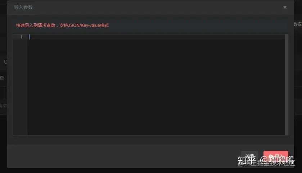Screen dimensions: 302x173
Task: Click the red hint text about JSON/Key-value format
Action: click(x=62, y=25)
